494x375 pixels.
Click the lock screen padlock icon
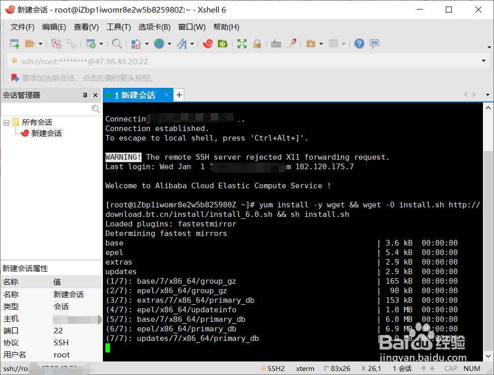point(257,44)
